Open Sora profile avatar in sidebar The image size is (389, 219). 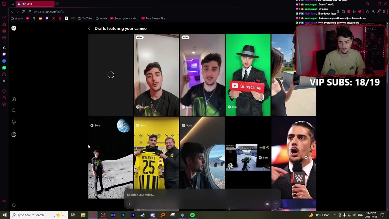(14, 134)
